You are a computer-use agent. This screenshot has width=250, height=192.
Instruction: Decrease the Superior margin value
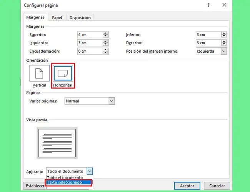[x=105, y=36]
